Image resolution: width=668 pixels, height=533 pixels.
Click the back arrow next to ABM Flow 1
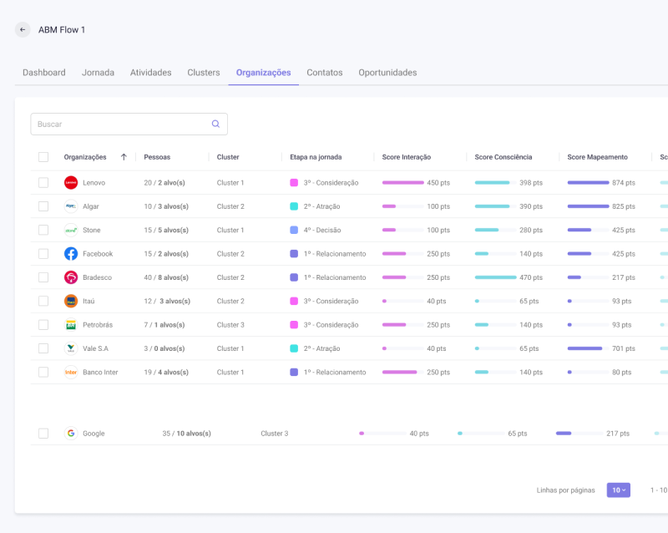23,30
